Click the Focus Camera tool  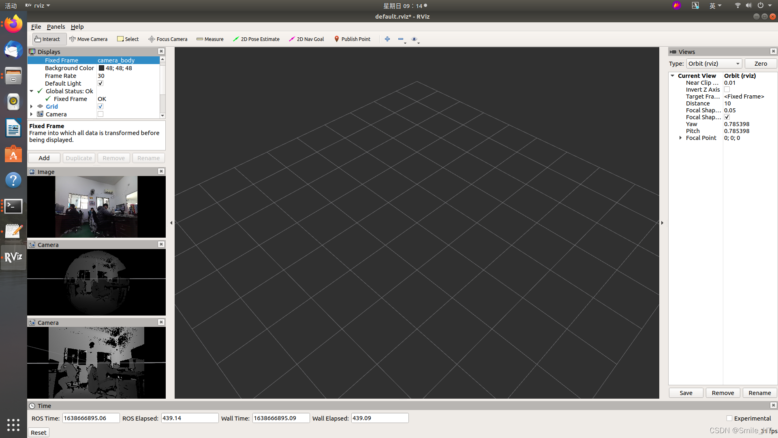(168, 39)
